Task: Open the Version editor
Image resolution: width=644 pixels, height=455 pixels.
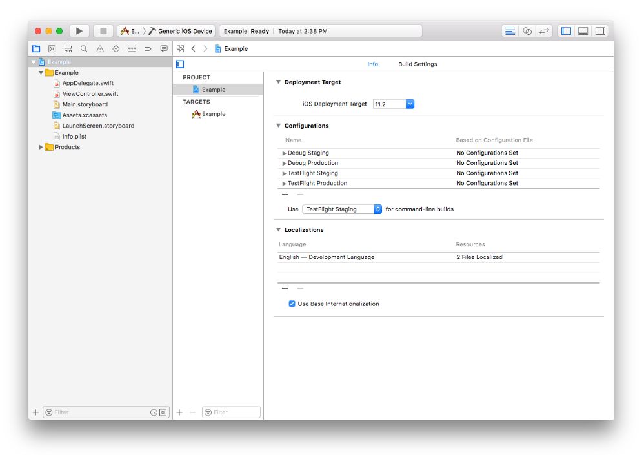Action: pyautogui.click(x=545, y=31)
